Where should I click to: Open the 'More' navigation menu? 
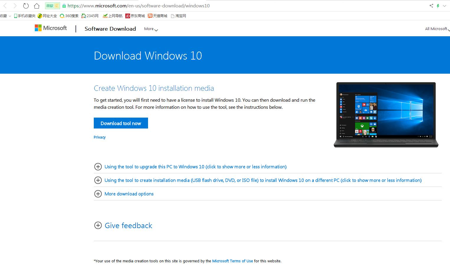(x=150, y=29)
